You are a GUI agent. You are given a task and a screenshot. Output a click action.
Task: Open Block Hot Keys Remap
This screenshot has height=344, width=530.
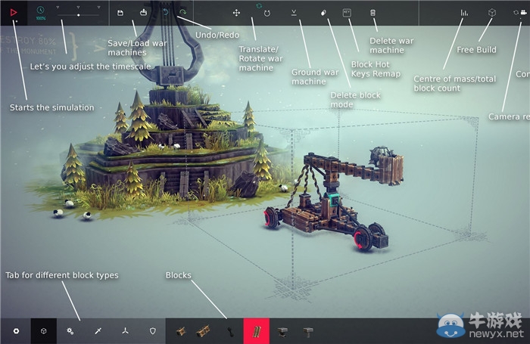(347, 13)
